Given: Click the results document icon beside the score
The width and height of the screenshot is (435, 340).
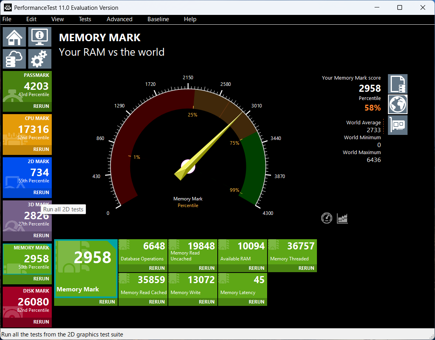Looking at the screenshot, I should [x=398, y=84].
